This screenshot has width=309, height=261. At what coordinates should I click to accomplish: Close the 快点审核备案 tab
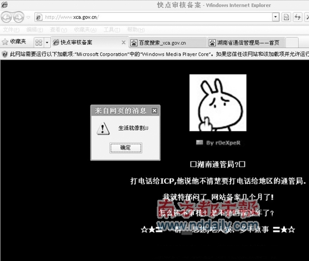pos(124,42)
